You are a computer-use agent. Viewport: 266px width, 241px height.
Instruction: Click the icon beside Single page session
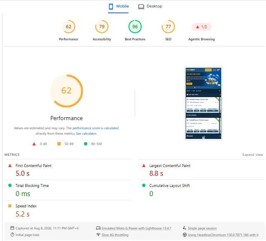(x=185, y=228)
